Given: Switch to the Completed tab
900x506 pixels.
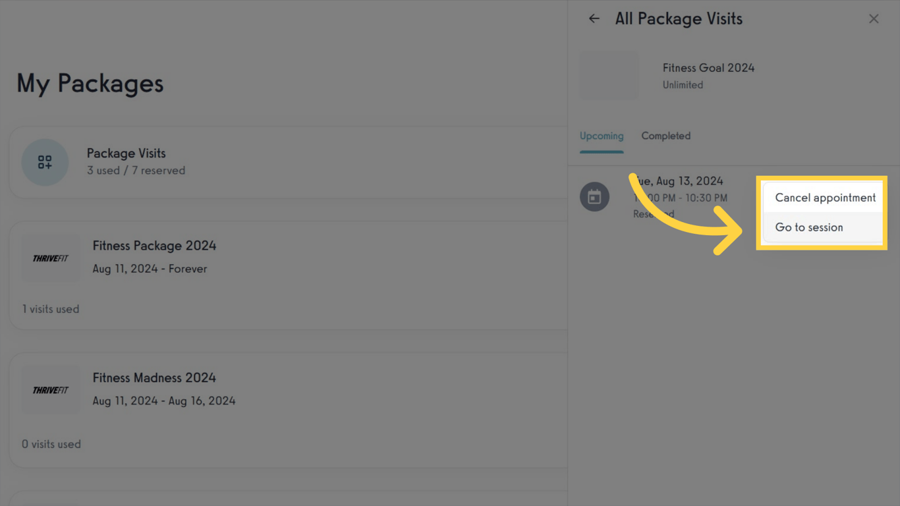Looking at the screenshot, I should (x=666, y=136).
